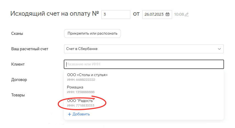Viewport: 235px width, 128px height.
Task: Open the Счет в Сбербанке combo box
Action: [144, 49]
